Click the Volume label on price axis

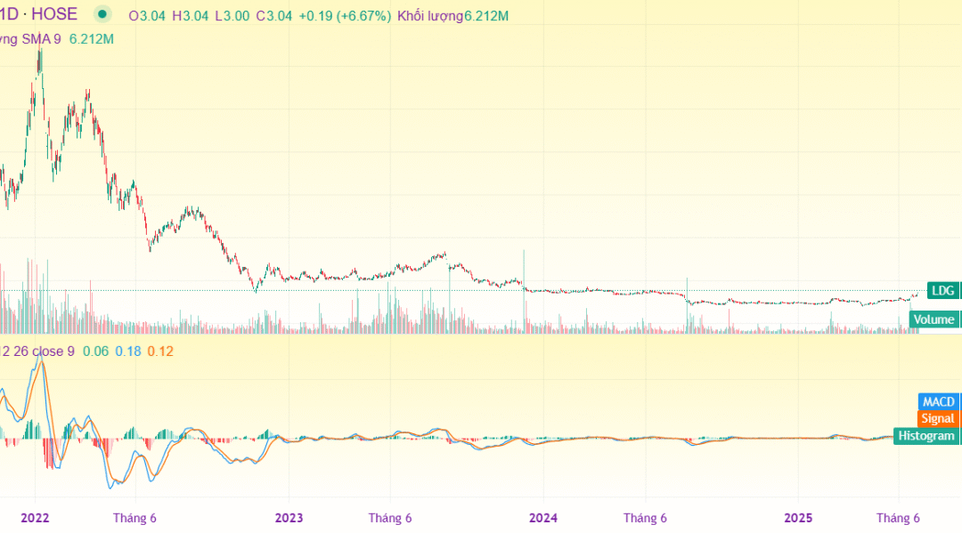coord(934,319)
